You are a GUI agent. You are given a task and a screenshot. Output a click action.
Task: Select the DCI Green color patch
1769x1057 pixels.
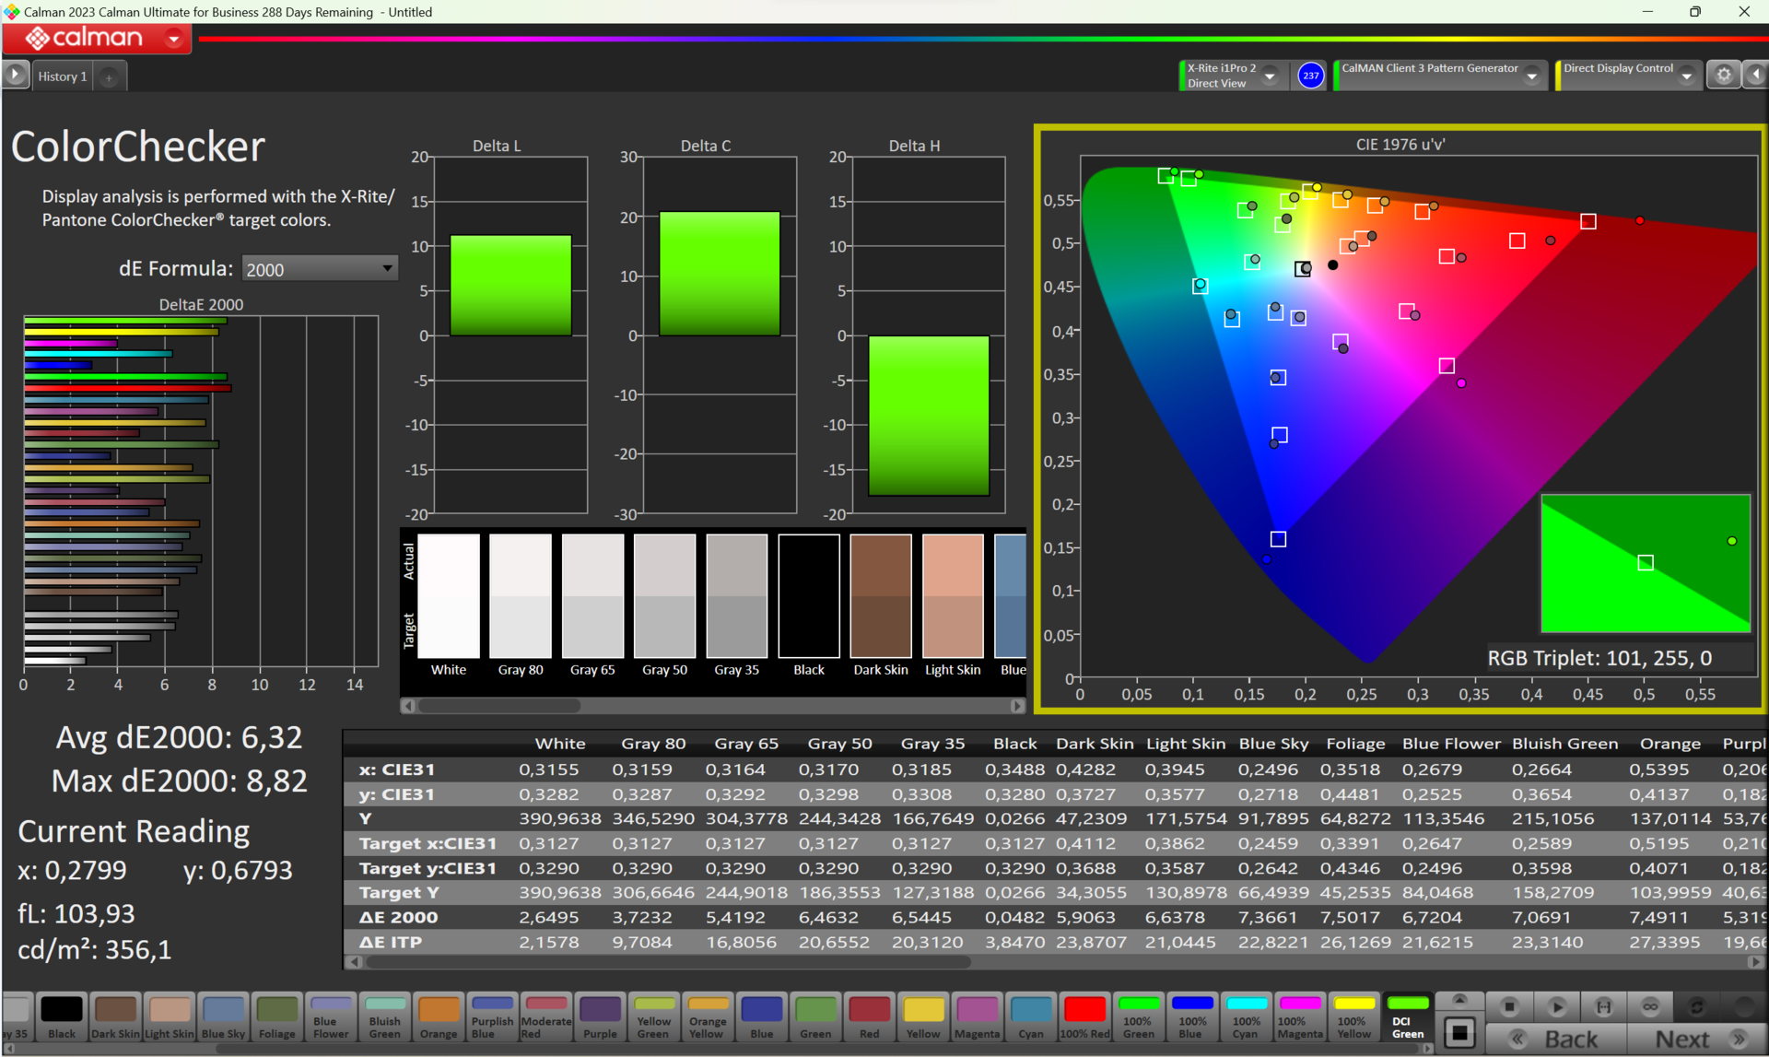(1407, 1016)
